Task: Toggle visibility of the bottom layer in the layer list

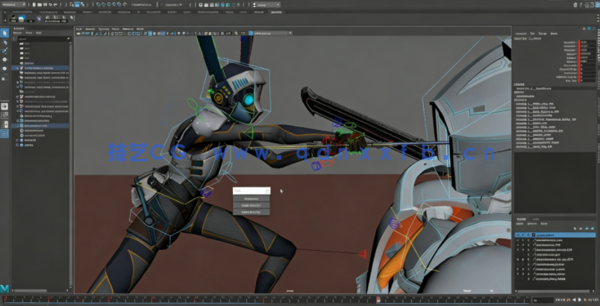Action: click(518, 279)
